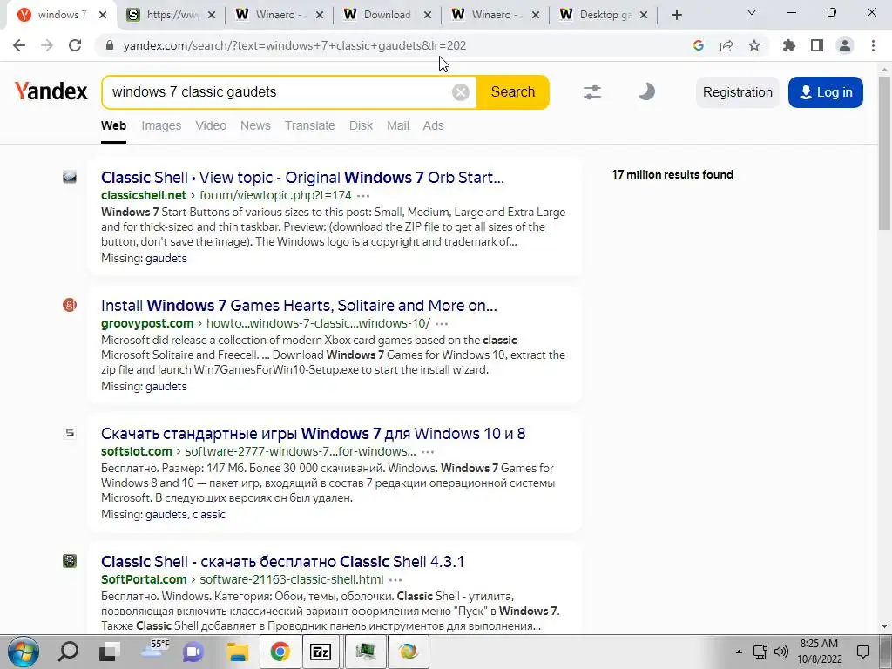This screenshot has width=892, height=669.
Task: Open the Classic Shell View topic result
Action: tap(302, 178)
